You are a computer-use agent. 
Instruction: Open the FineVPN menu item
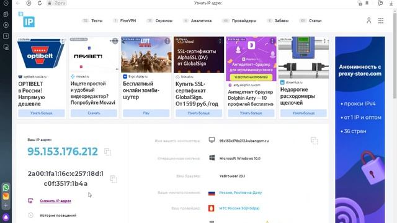point(128,20)
